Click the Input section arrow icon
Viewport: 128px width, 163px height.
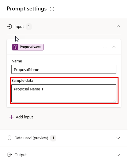click(9, 26)
